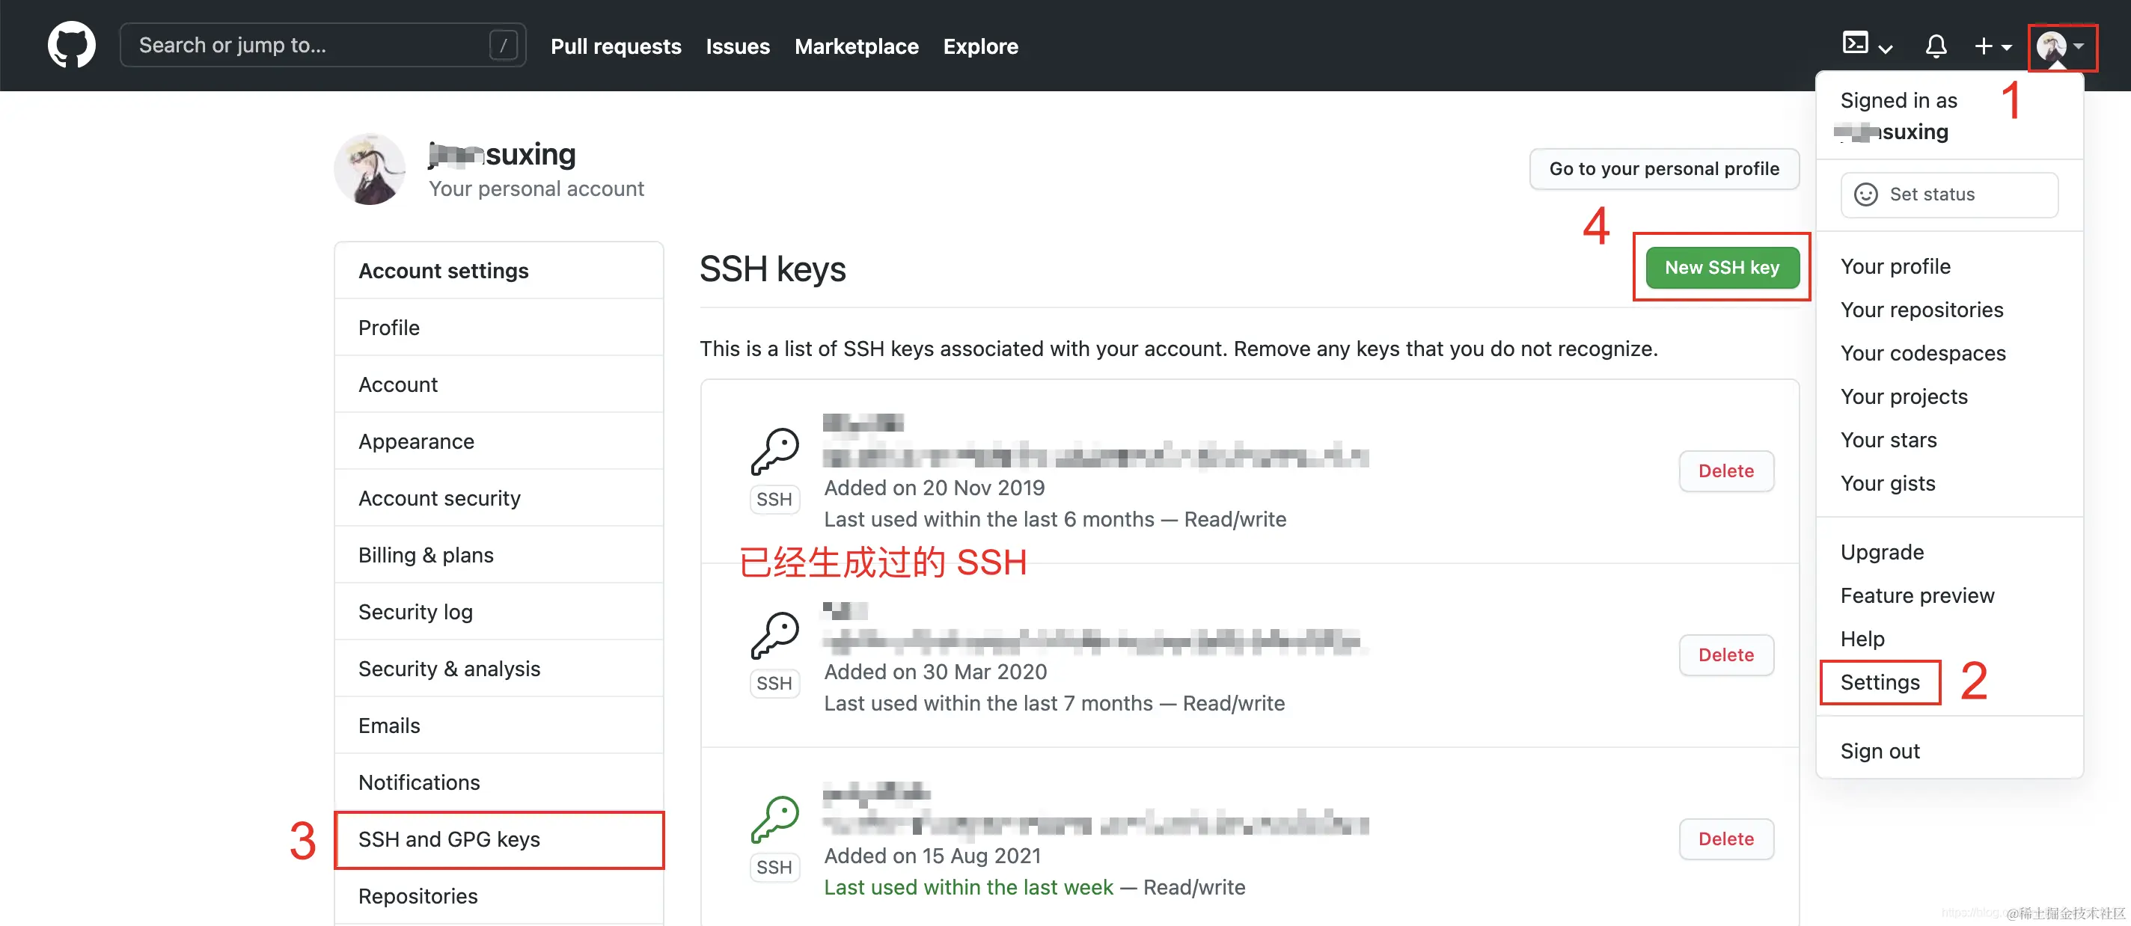
Task: Click Sign out in user menu
Action: click(x=1880, y=751)
